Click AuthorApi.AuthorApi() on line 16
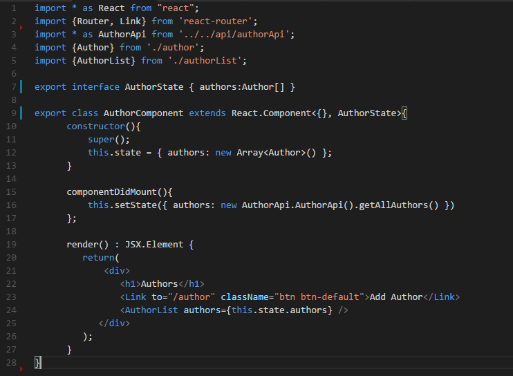This screenshot has width=513, height=376. click(x=297, y=205)
